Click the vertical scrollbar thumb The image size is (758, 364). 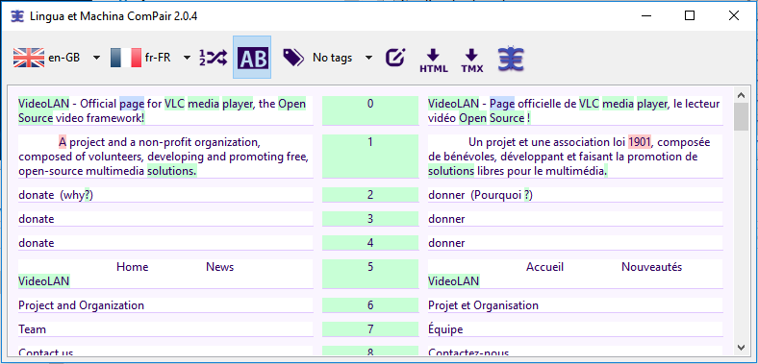pyautogui.click(x=740, y=116)
